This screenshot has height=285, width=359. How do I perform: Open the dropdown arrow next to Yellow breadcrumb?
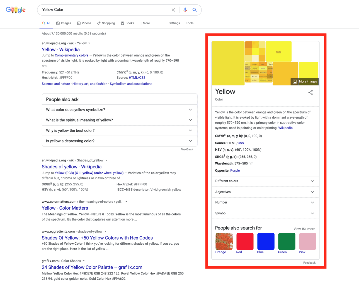coord(89,43)
